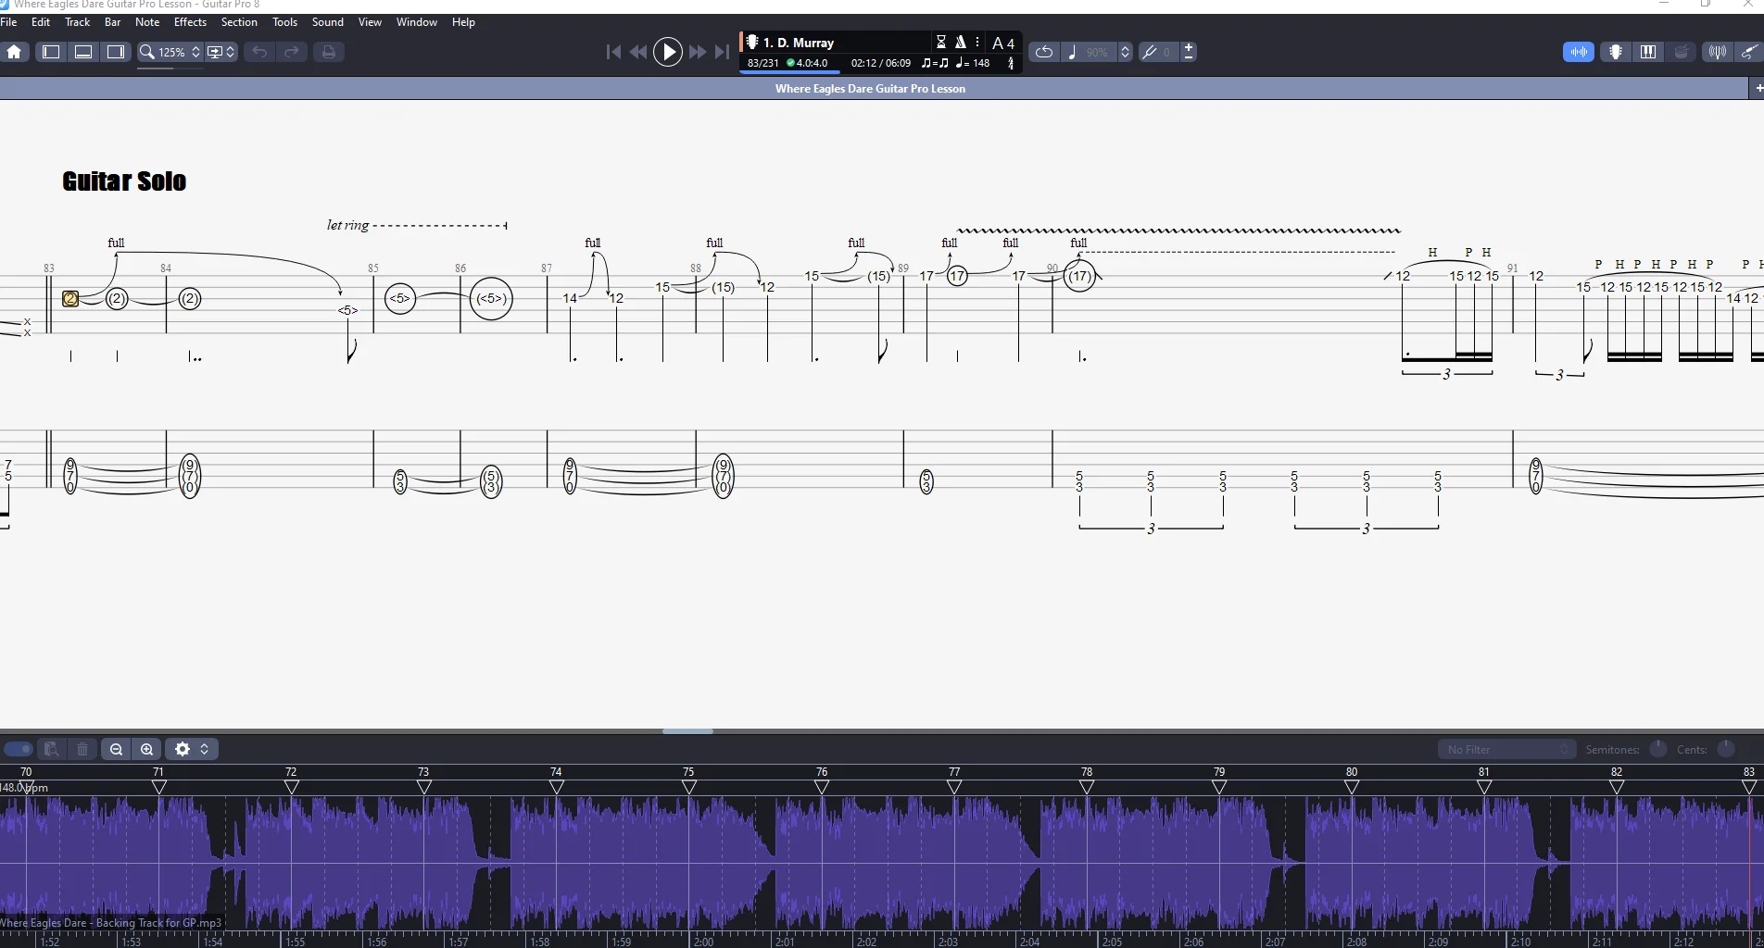Jump to the first bar
Screen dimensions: 1764x948
tap(613, 52)
